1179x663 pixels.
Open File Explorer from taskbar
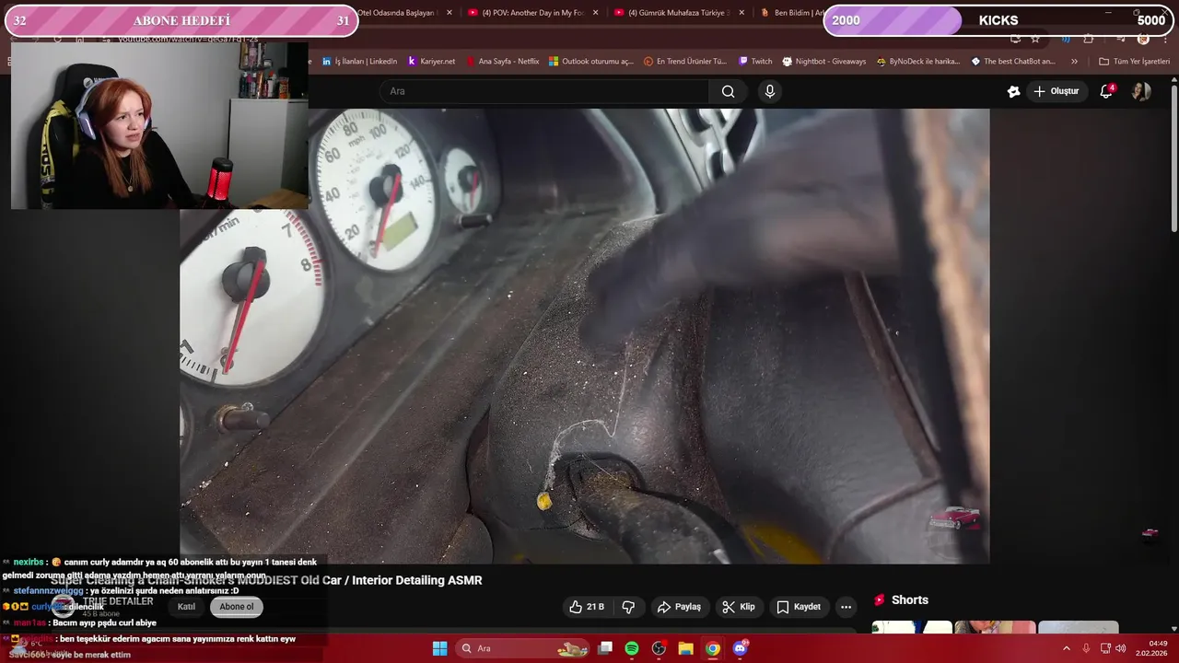pyautogui.click(x=685, y=648)
